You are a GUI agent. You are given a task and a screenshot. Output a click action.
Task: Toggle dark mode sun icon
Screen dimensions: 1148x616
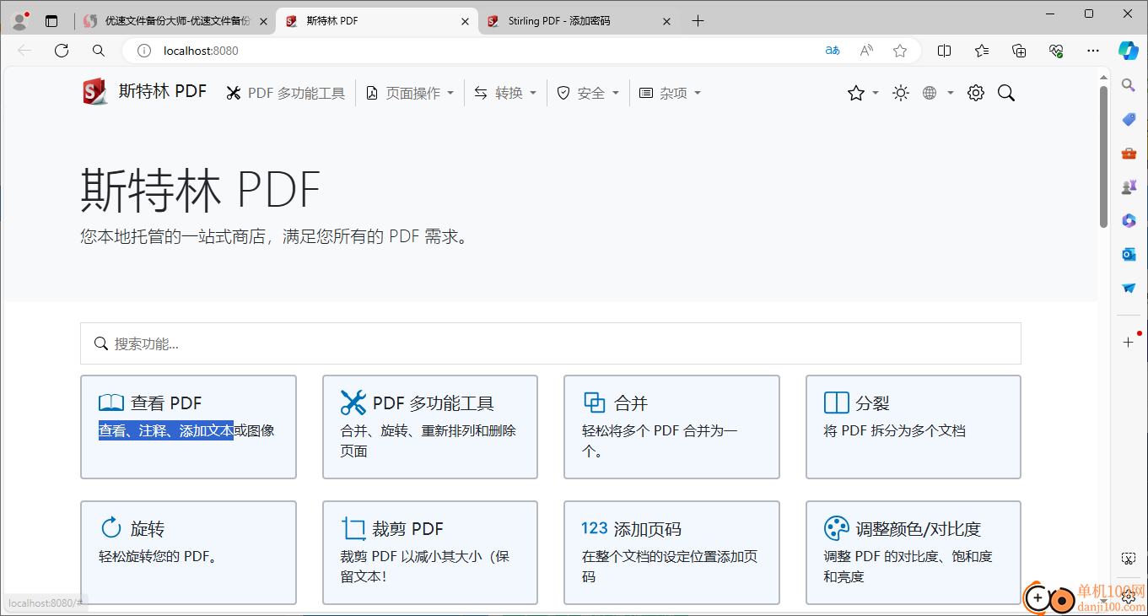pyautogui.click(x=901, y=93)
